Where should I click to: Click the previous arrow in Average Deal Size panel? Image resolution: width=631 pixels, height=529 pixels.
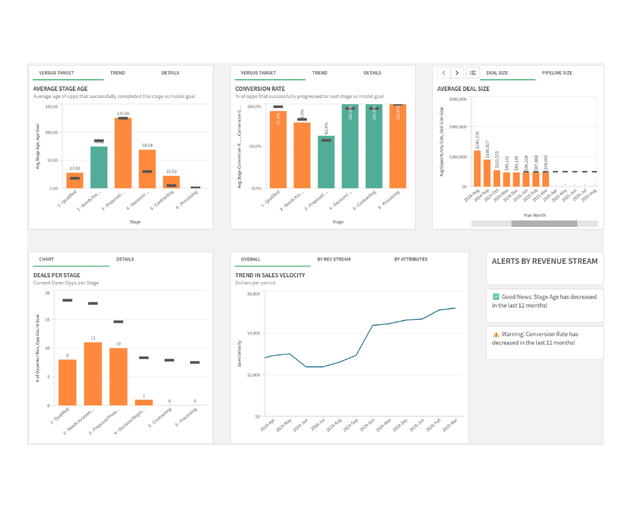click(444, 73)
